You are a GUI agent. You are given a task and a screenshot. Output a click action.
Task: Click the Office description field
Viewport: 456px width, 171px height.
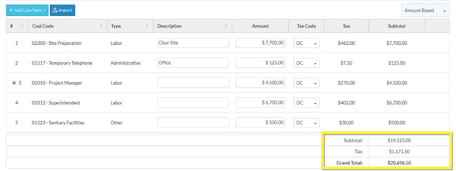click(193, 63)
